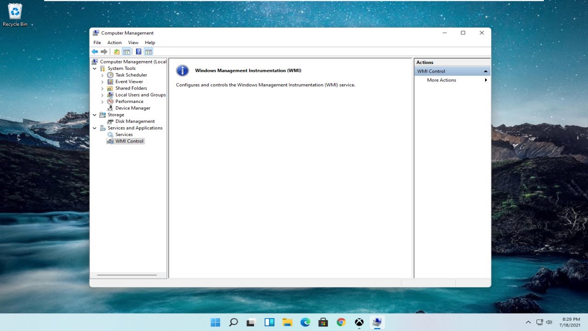Open the Widgets panel from taskbar
This screenshot has height=331, width=588.
[x=269, y=322]
